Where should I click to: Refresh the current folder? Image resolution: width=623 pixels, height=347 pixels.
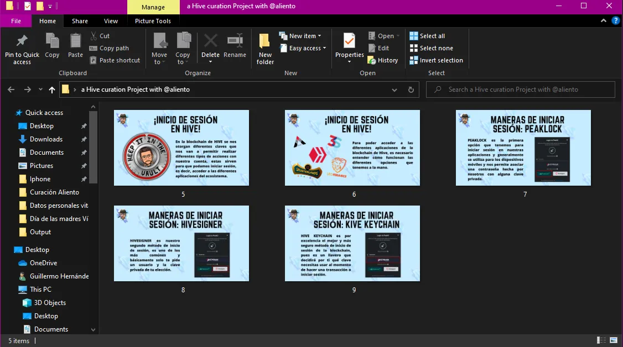(x=411, y=90)
